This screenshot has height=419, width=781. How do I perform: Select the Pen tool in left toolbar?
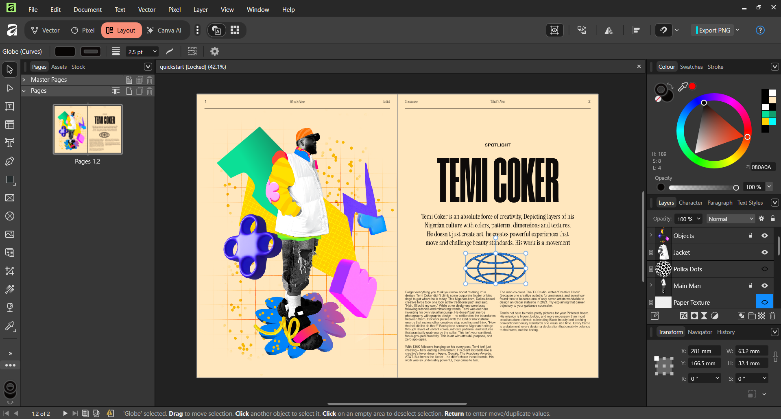tap(10, 161)
